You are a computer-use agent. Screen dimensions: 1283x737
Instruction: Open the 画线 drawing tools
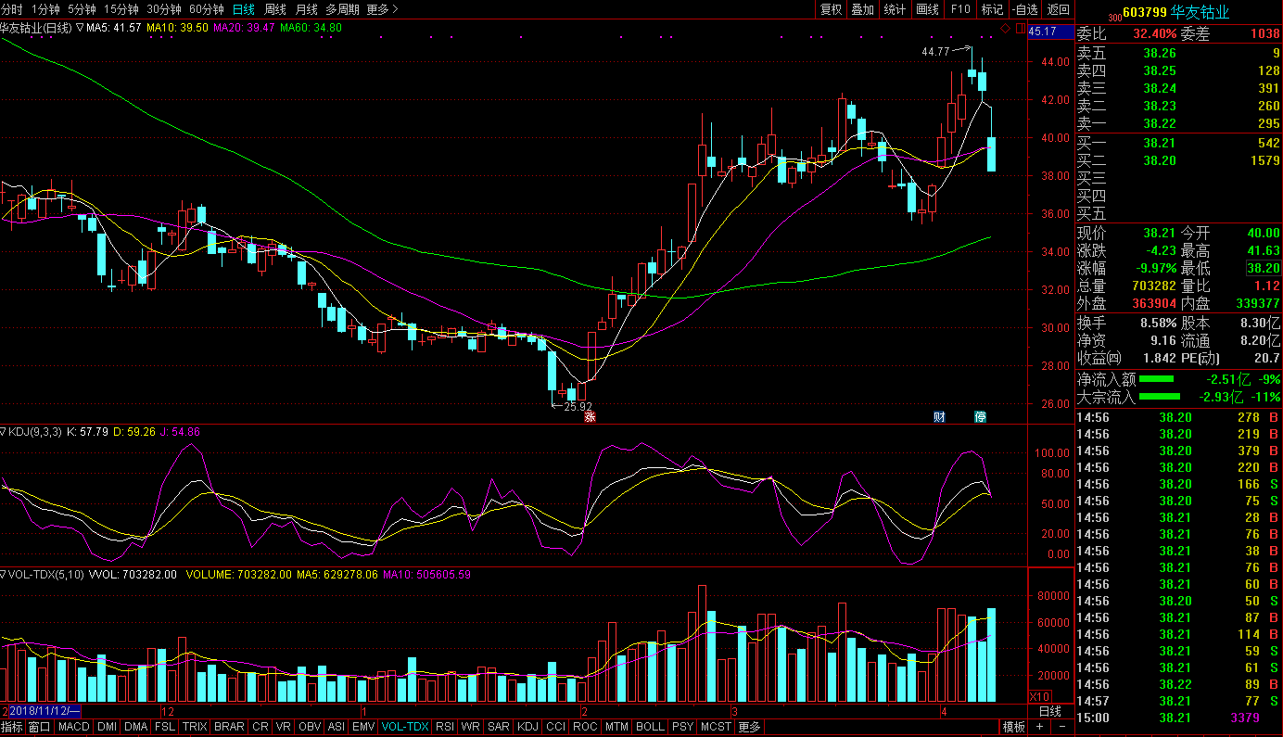click(x=927, y=9)
